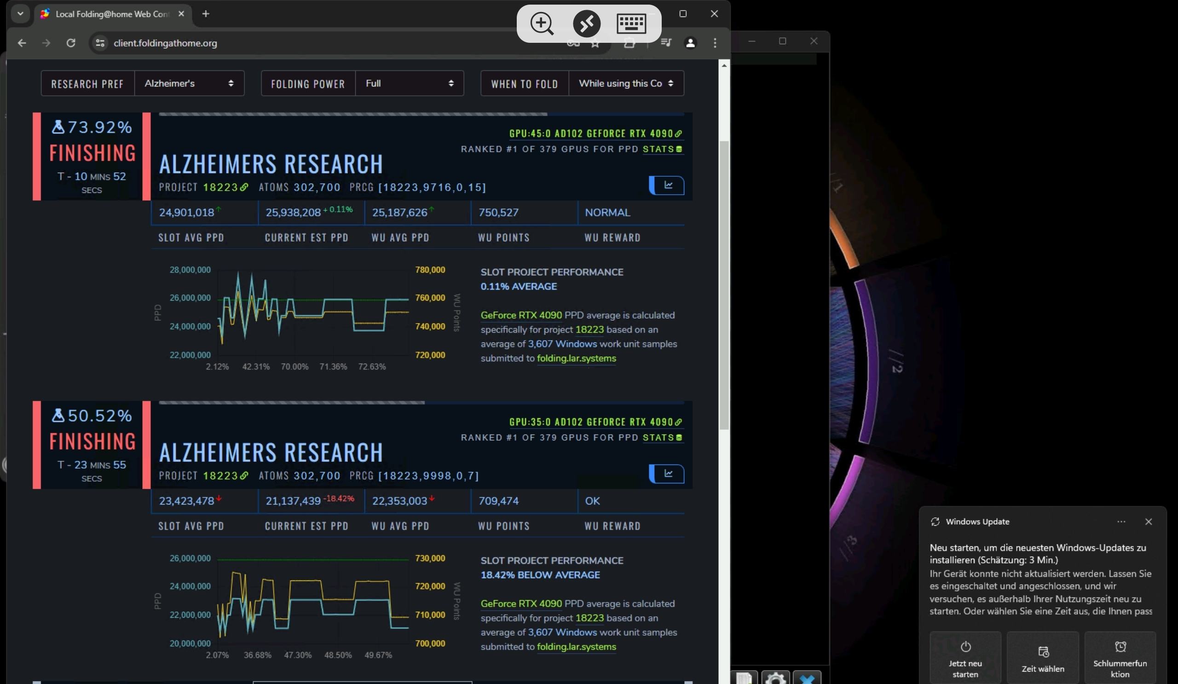Expand Folding Power Full dropdown

click(409, 84)
